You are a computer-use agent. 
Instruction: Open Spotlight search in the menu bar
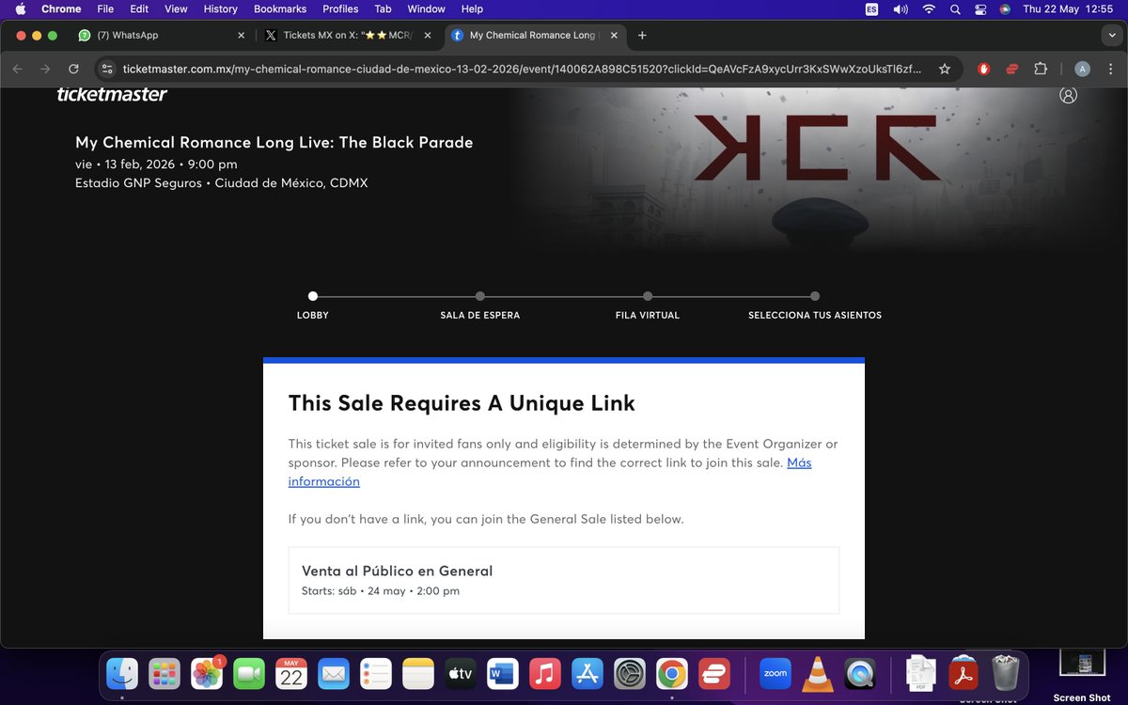click(x=955, y=8)
